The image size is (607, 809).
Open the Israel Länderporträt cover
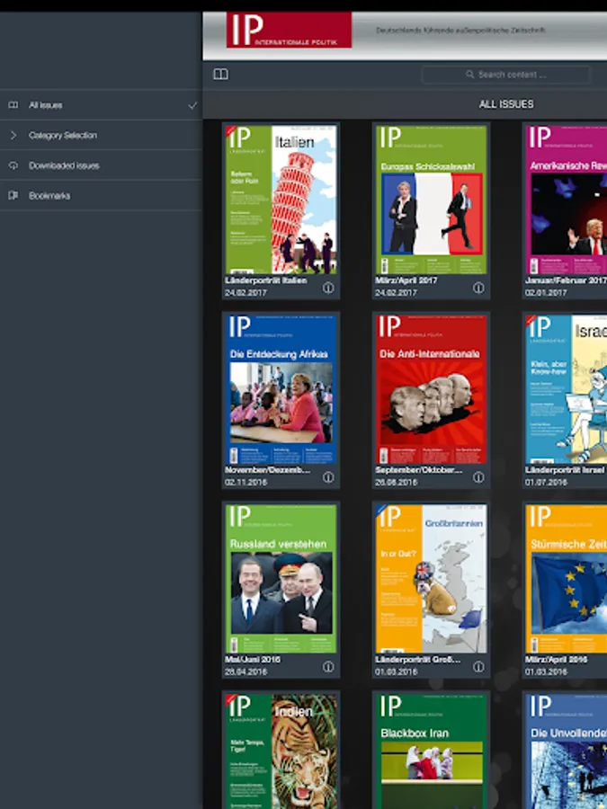click(x=567, y=389)
